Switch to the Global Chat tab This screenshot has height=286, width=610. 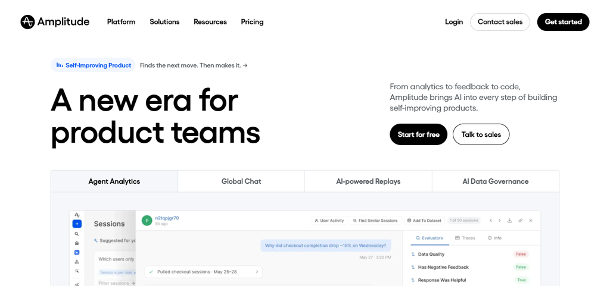pos(241,181)
